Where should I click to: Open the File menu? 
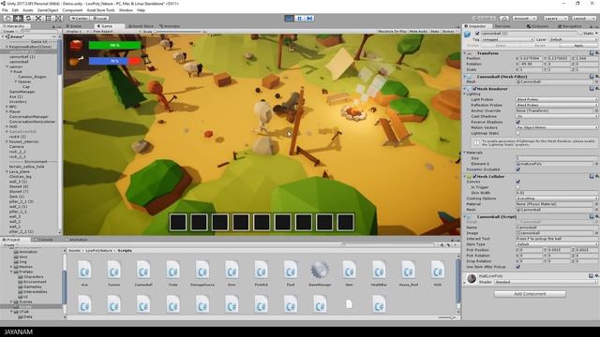point(5,10)
